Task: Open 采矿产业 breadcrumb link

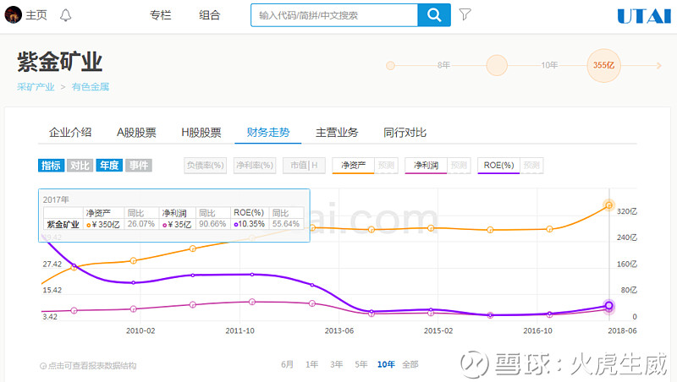Action: pos(36,87)
